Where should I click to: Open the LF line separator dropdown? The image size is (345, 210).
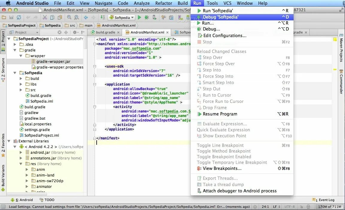[x=276, y=207]
